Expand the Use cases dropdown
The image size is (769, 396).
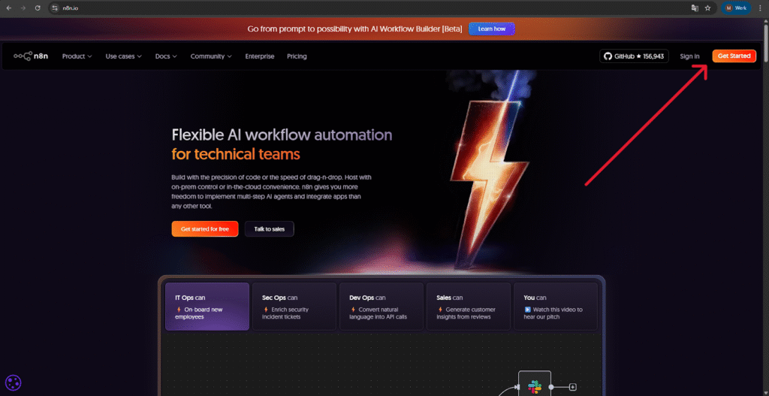tap(123, 56)
